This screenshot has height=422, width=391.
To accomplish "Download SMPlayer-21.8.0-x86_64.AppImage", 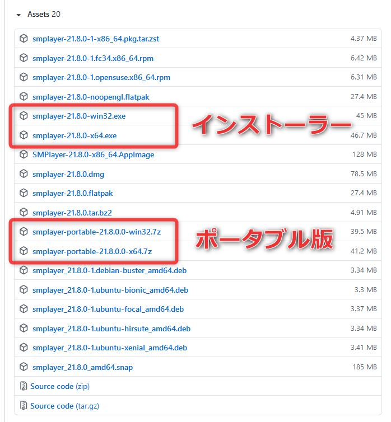I will (x=93, y=154).
